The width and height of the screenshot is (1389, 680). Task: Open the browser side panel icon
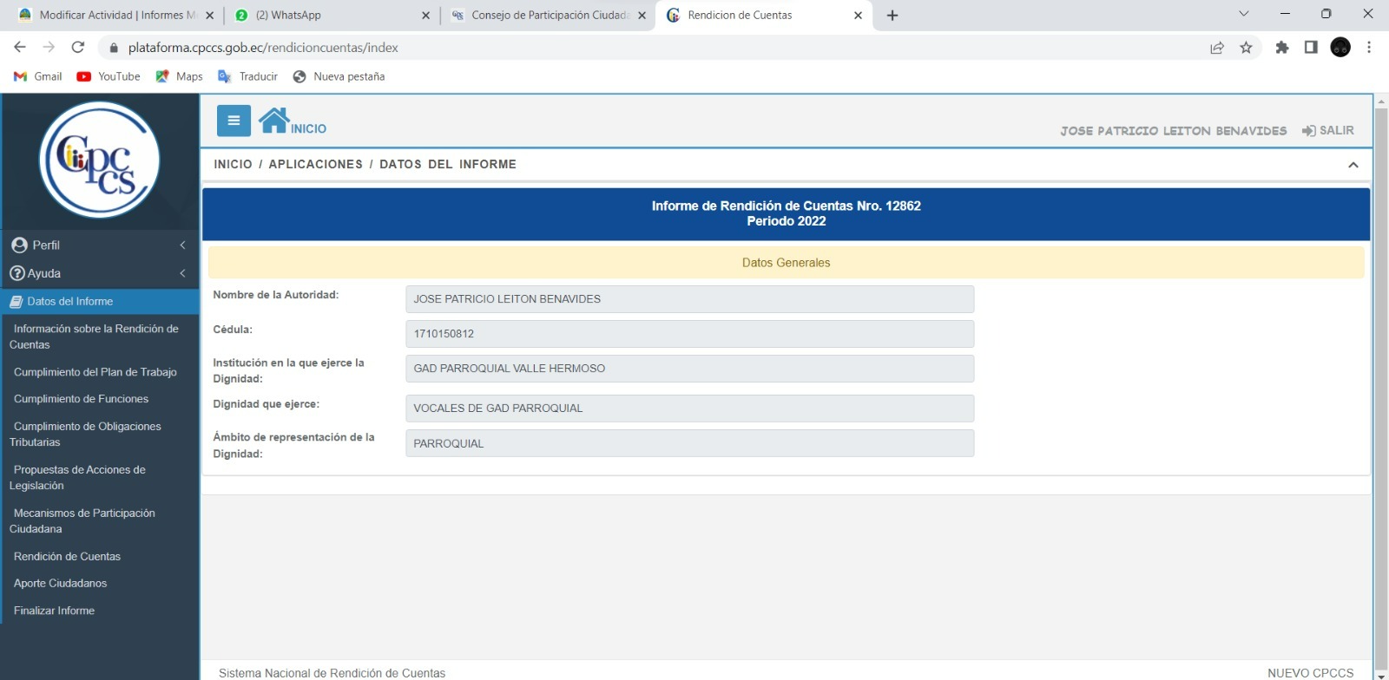pyautogui.click(x=1311, y=48)
